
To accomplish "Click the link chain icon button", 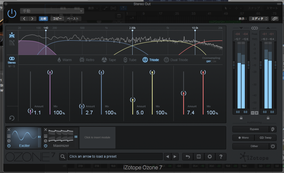I will [275, 19].
